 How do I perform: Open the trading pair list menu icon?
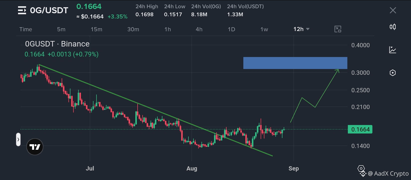(x=22, y=10)
